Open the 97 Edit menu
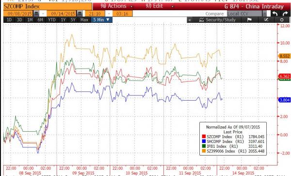 tap(160, 6)
